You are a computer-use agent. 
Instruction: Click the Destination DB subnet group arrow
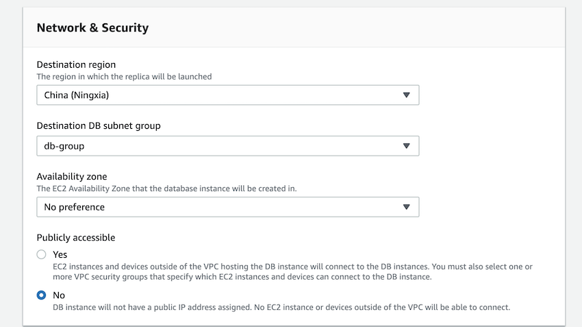(x=406, y=146)
